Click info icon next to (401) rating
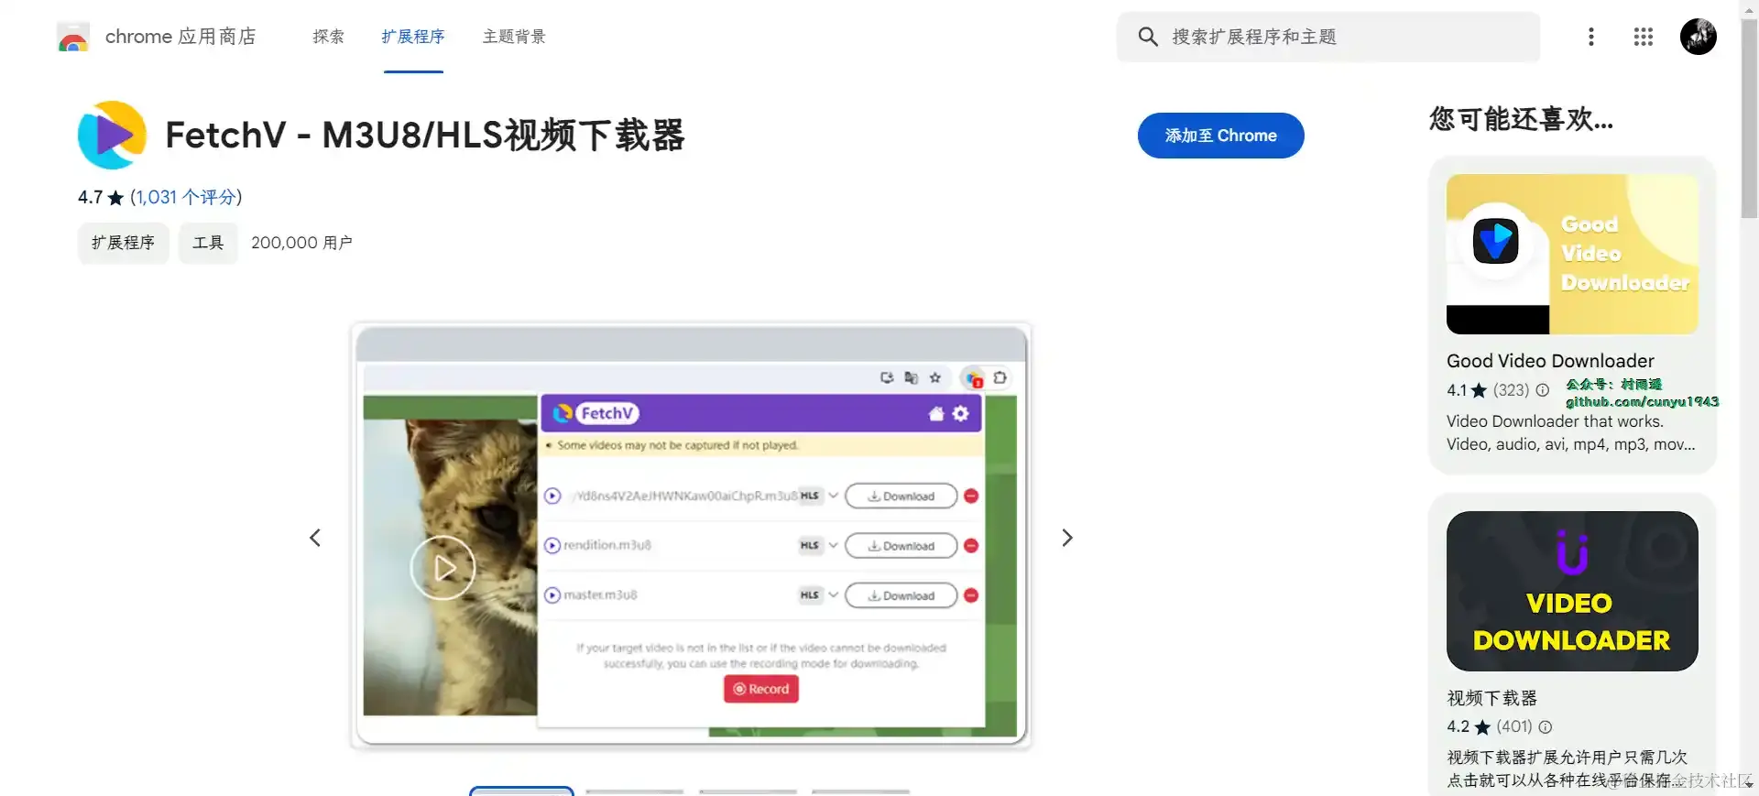Viewport: 1759px width, 796px height. (1546, 727)
